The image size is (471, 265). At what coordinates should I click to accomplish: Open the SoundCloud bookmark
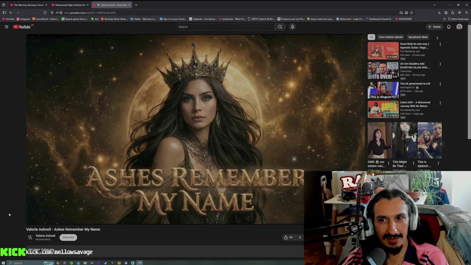tap(46, 19)
